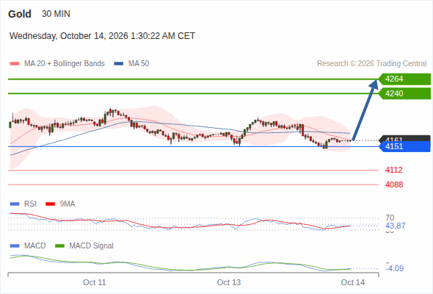Click the Gold chart title
This screenshot has width=433, height=294.
20,14
